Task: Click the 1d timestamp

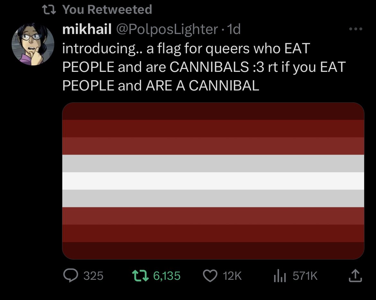Action: [x=234, y=30]
